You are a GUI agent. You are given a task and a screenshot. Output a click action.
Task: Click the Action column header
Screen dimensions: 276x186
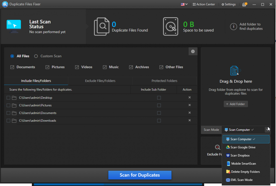pyautogui.click(x=187, y=90)
